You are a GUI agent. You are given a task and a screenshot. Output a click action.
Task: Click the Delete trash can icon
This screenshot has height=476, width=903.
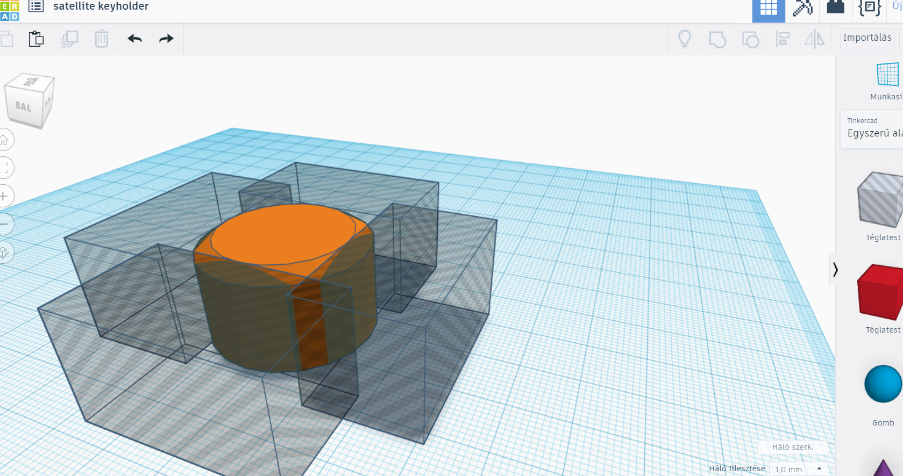coord(102,39)
